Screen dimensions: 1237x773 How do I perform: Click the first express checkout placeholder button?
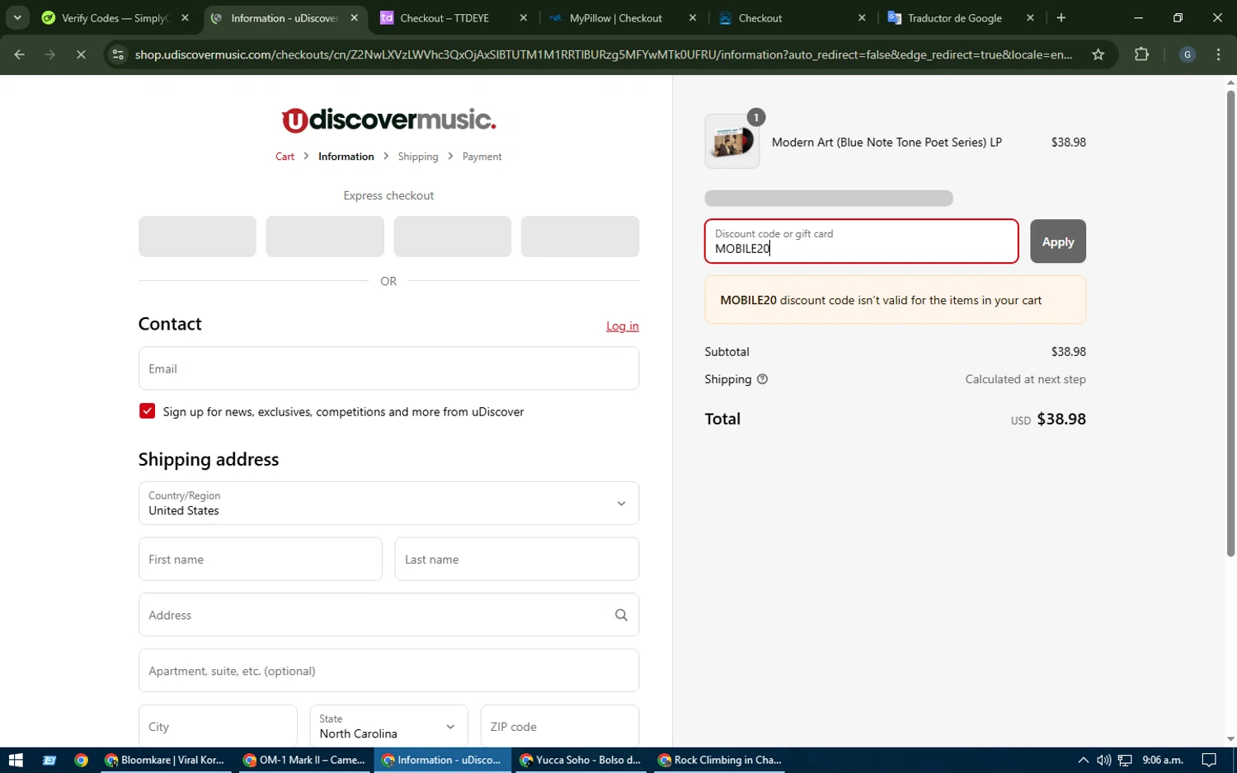pos(197,237)
